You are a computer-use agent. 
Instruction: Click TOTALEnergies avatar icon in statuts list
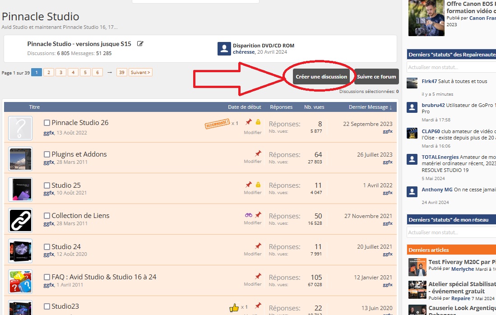coord(412,159)
